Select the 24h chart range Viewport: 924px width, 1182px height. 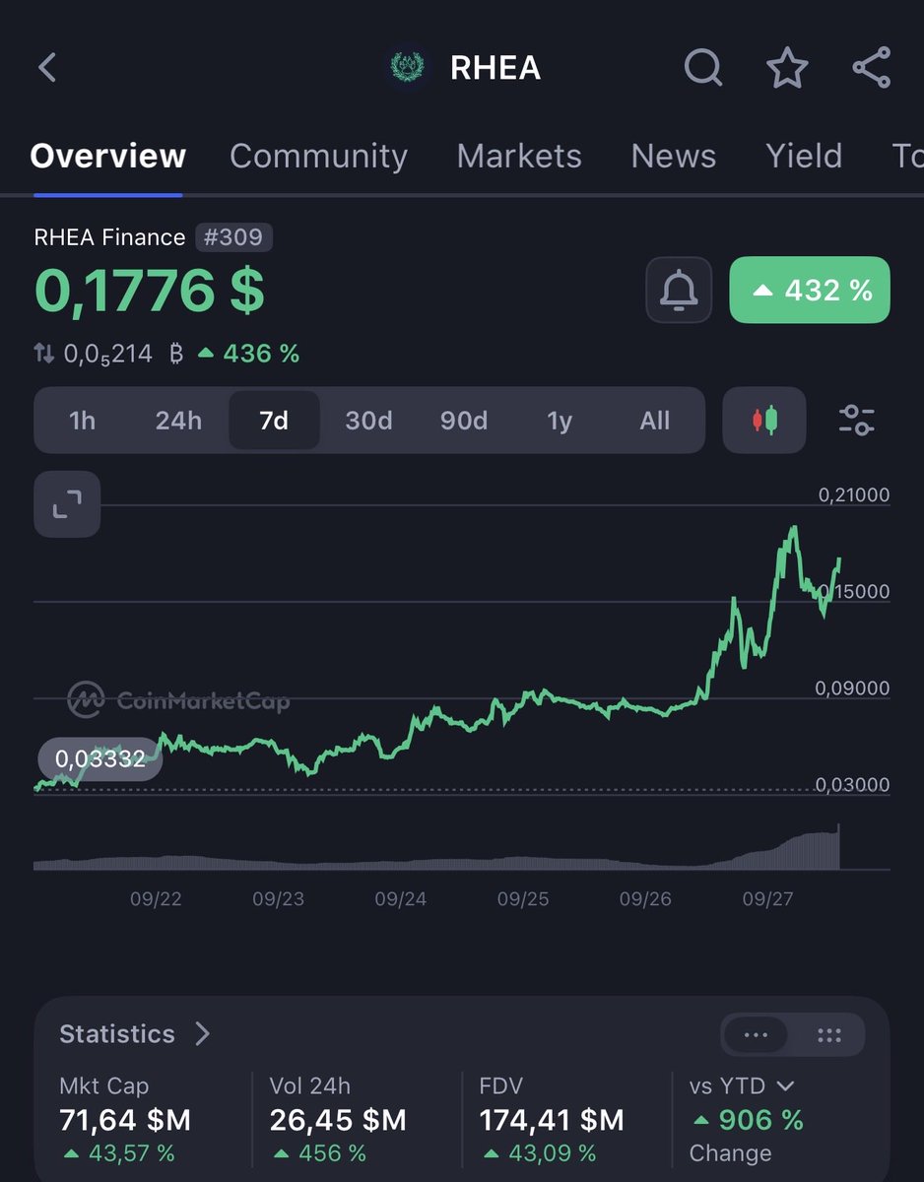coord(178,421)
